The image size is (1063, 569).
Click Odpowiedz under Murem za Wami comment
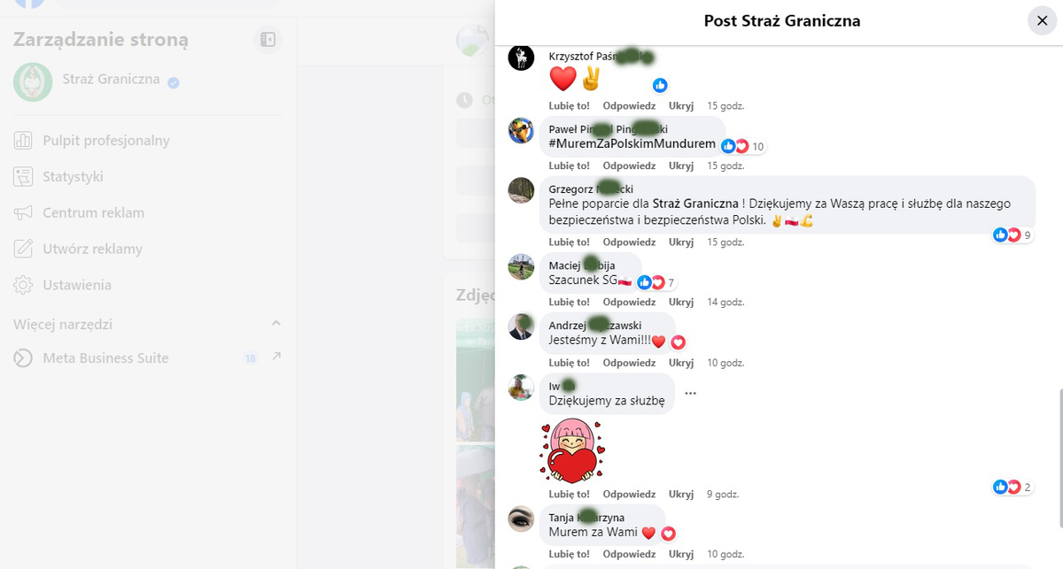629,553
